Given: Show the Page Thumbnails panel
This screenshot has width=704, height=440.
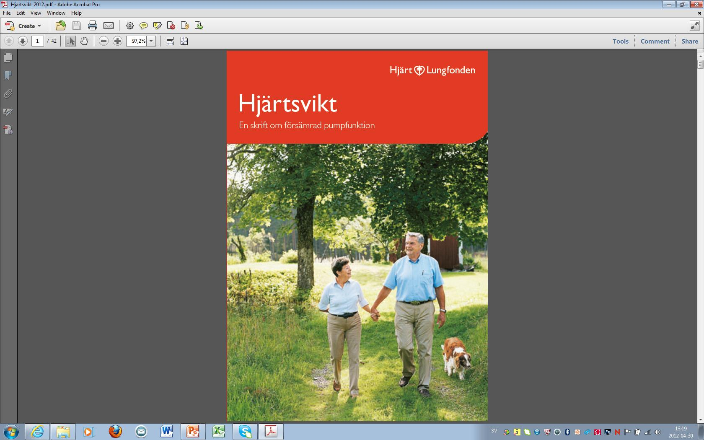Looking at the screenshot, I should click(x=8, y=58).
